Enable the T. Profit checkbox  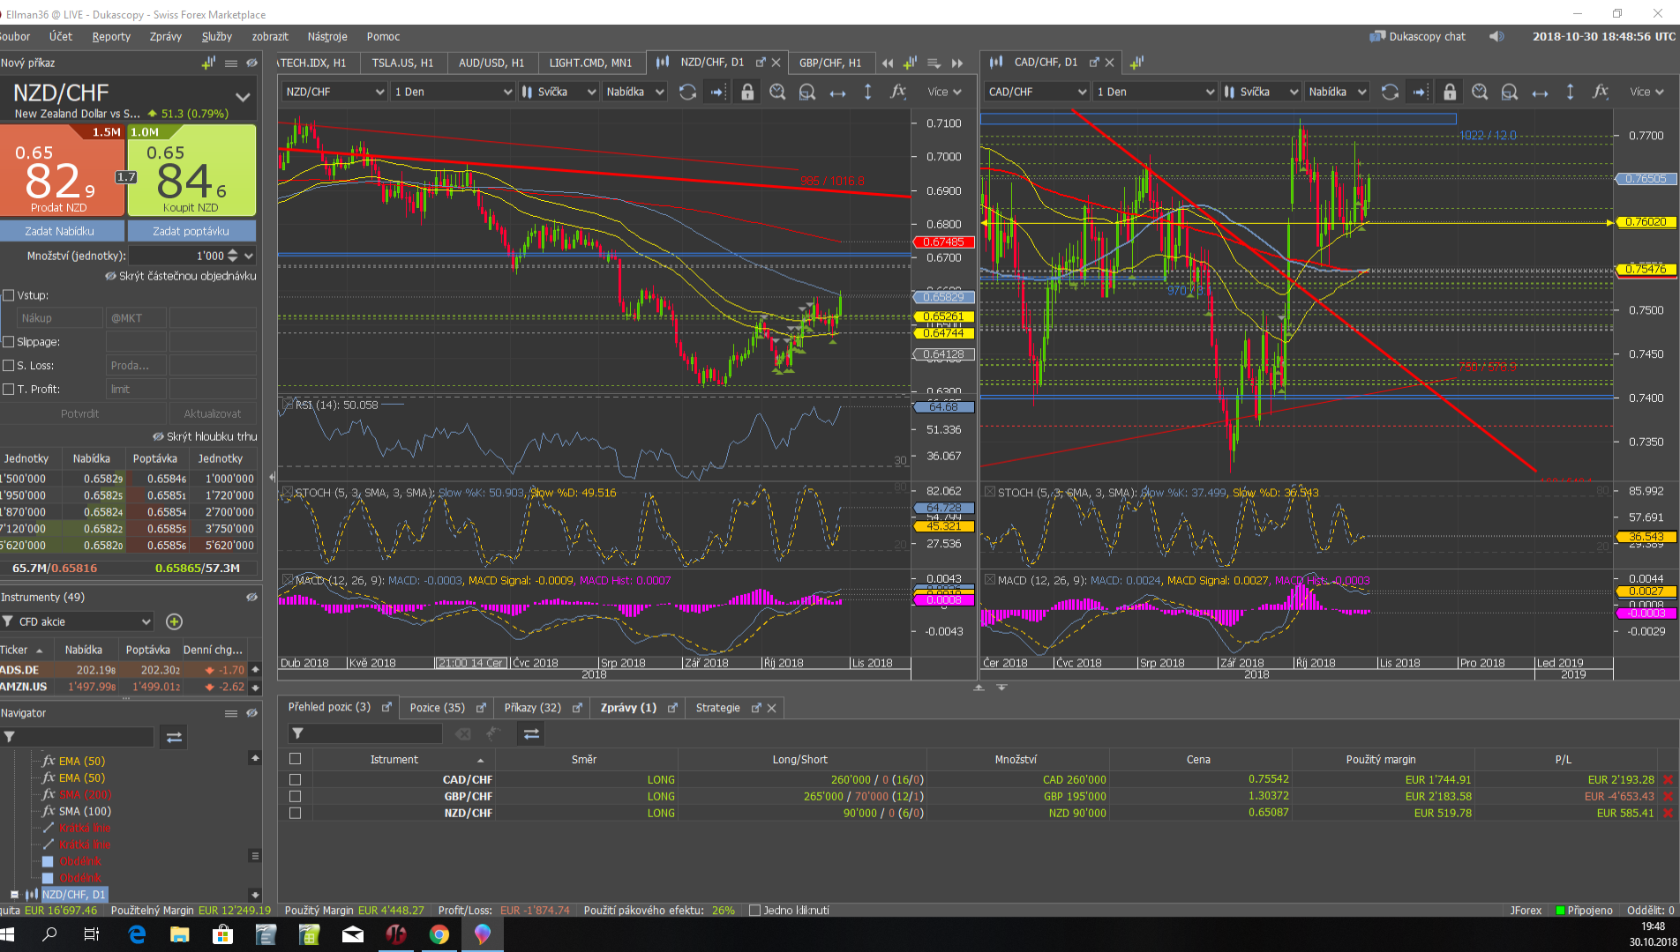pyautogui.click(x=9, y=389)
